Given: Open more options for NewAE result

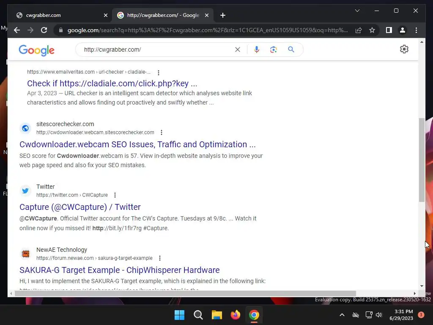Looking at the screenshot, I should pyautogui.click(x=160, y=258).
